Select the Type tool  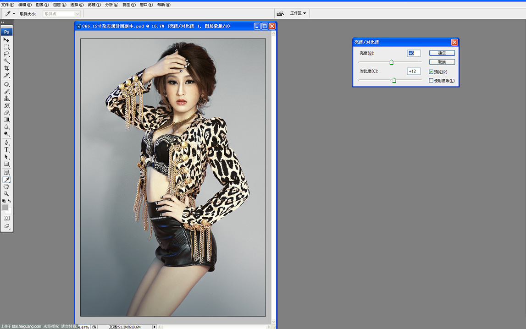click(x=6, y=150)
